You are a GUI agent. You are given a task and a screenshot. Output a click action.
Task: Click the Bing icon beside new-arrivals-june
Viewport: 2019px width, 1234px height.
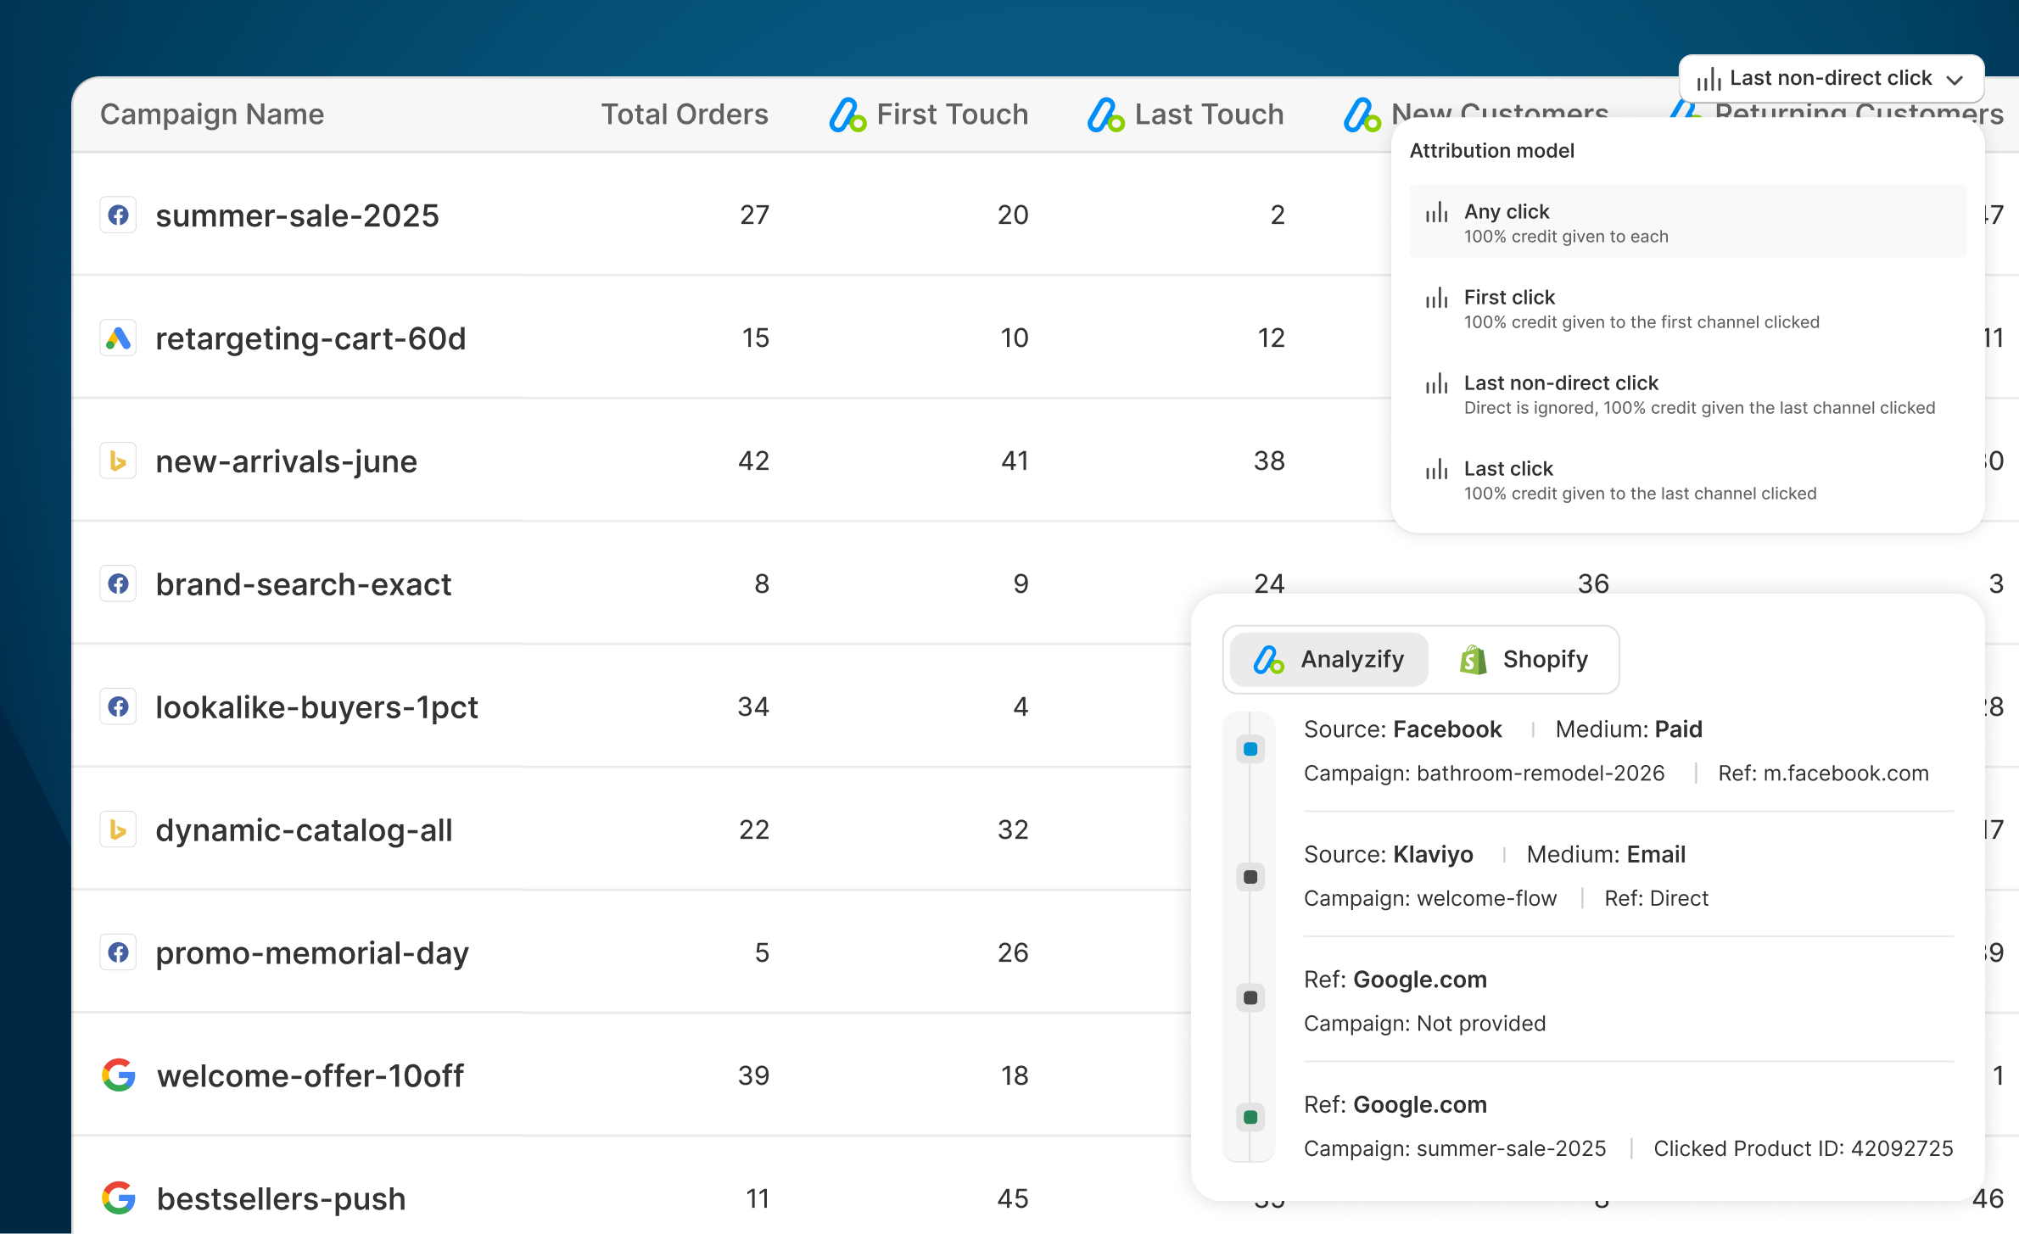click(x=118, y=461)
